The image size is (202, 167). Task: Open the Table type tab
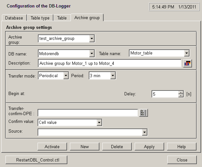tap(40, 18)
